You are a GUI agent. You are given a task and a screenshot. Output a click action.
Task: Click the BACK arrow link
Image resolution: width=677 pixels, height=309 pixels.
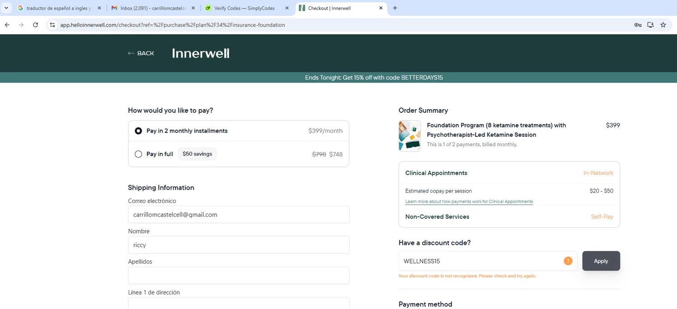[x=141, y=53]
